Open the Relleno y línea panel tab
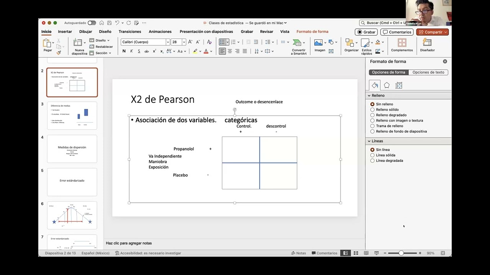This screenshot has width=490, height=275. [375, 85]
